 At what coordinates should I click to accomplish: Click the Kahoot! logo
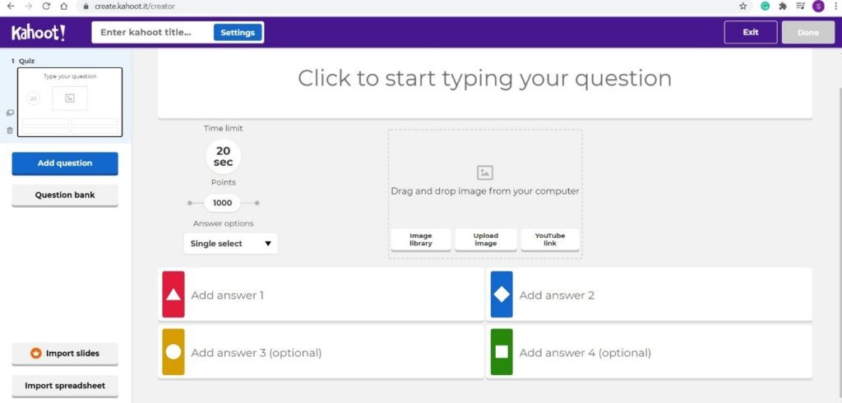[x=38, y=33]
